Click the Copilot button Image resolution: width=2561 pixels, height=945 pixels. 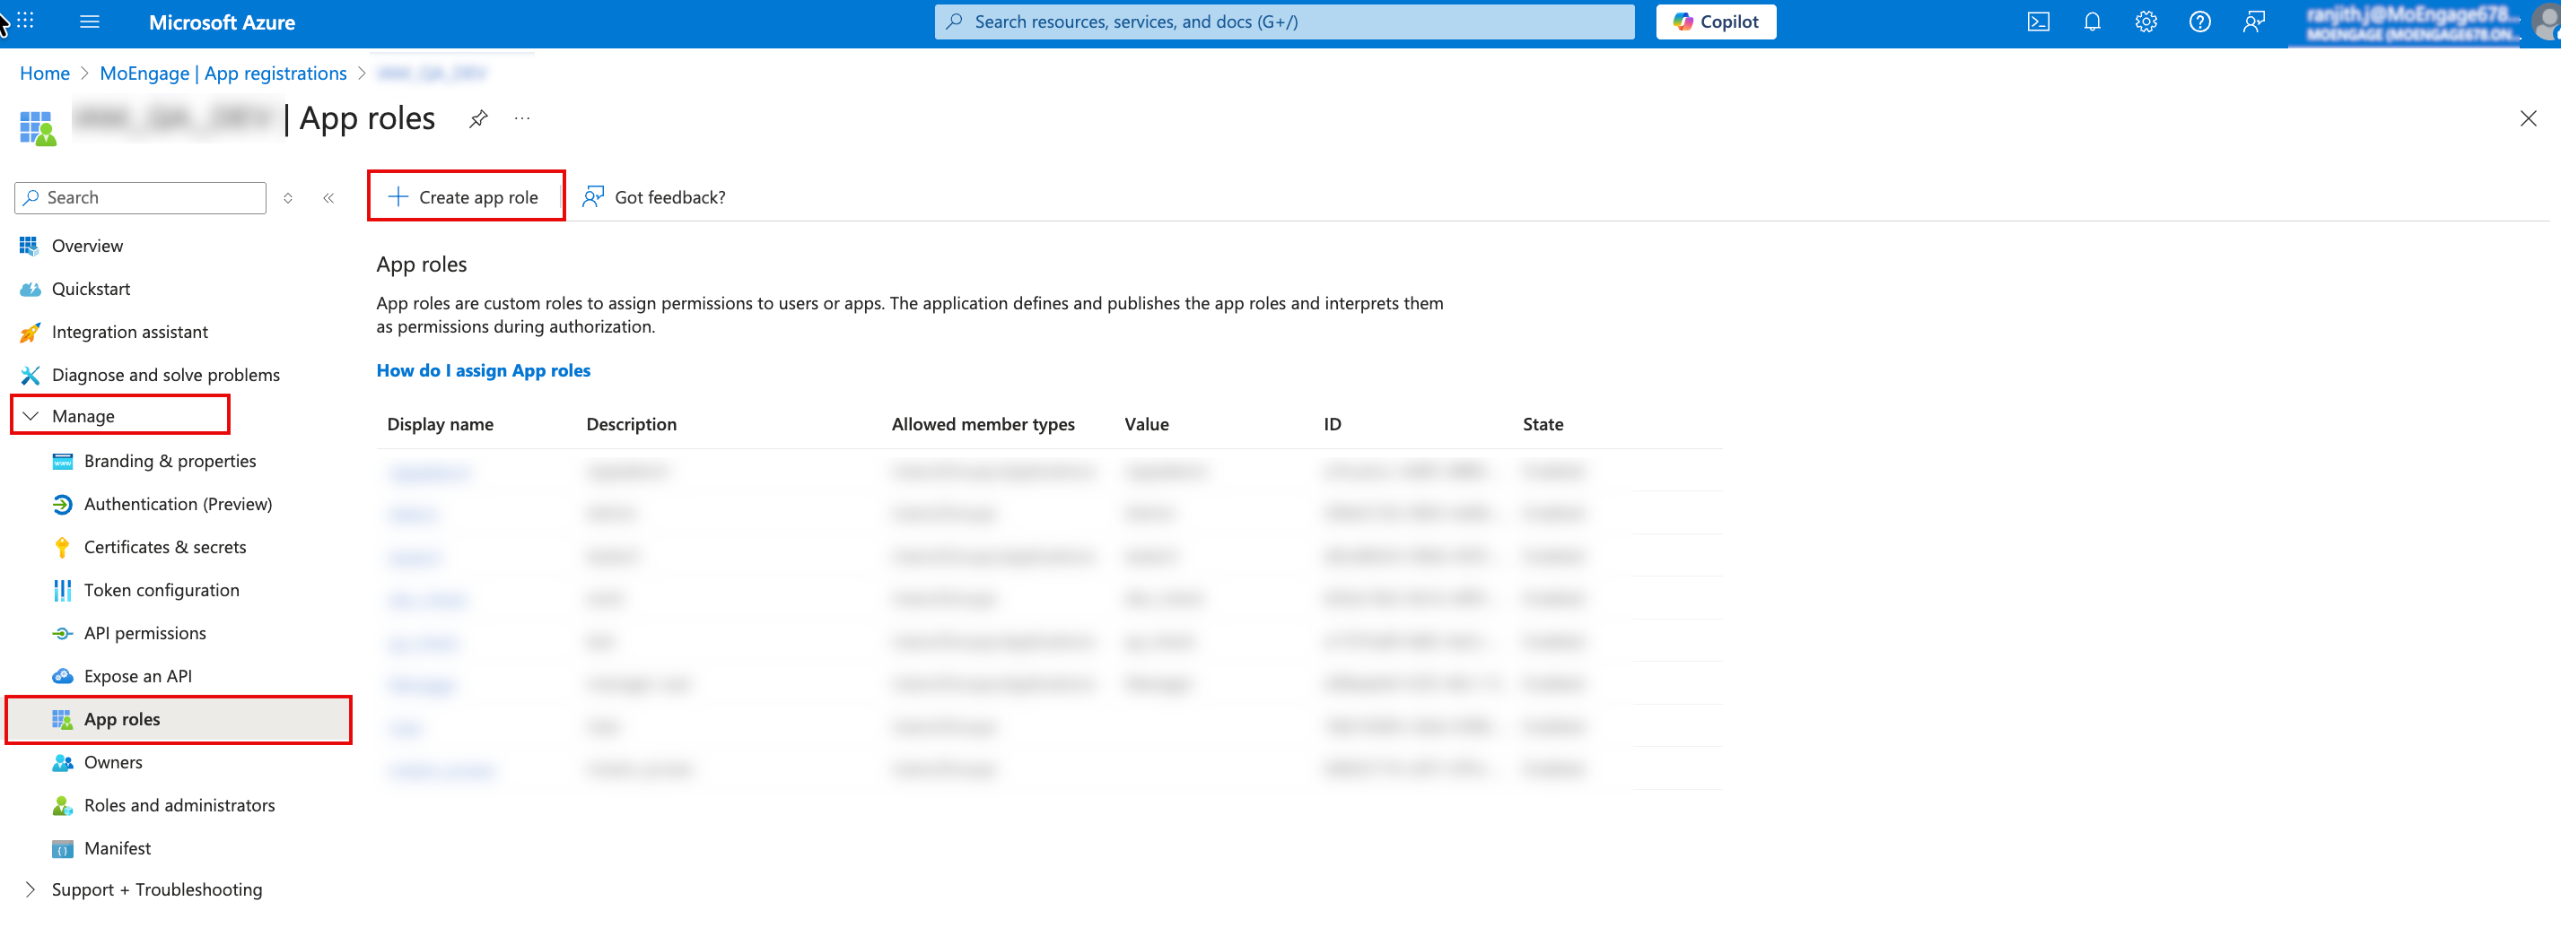1715,22
